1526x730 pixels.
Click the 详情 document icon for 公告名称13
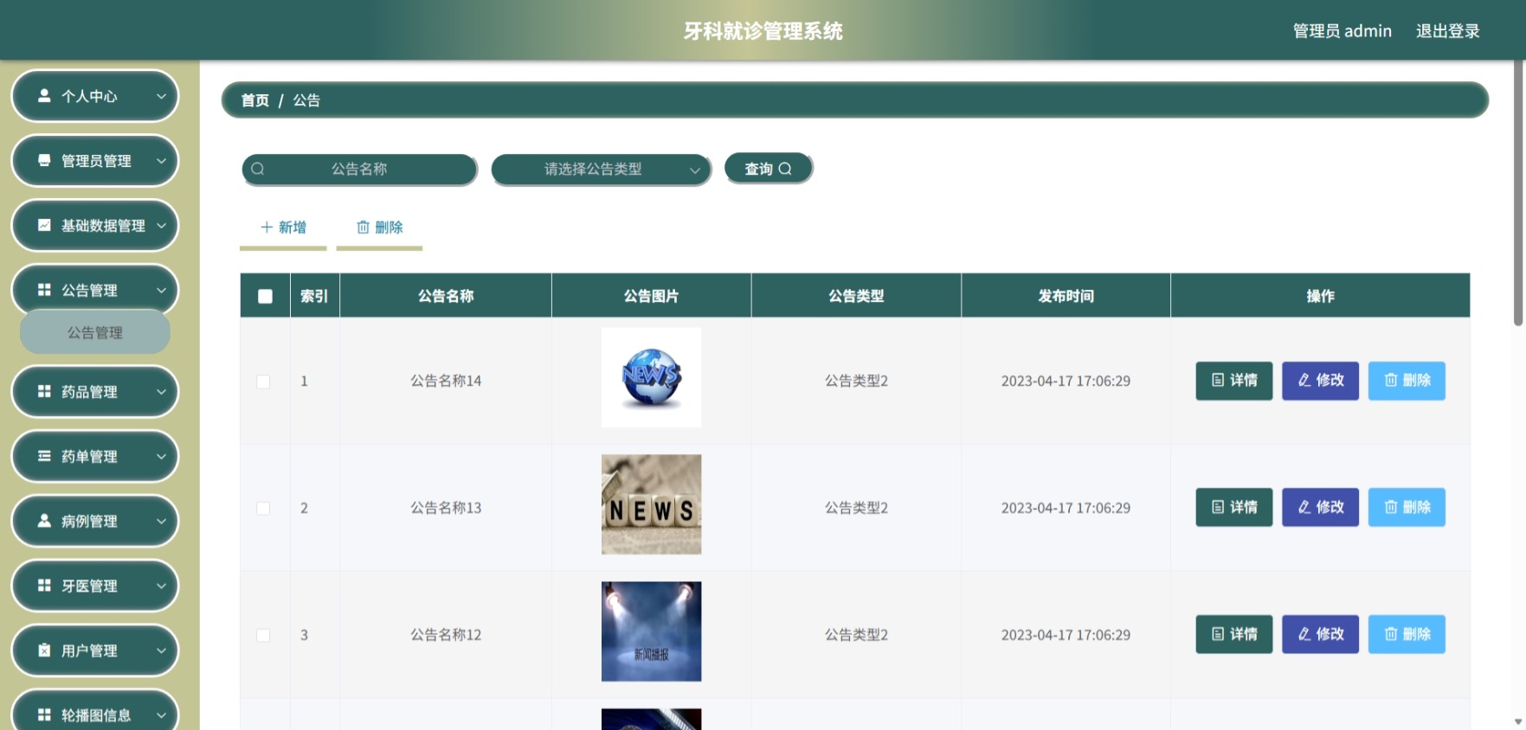point(1218,507)
